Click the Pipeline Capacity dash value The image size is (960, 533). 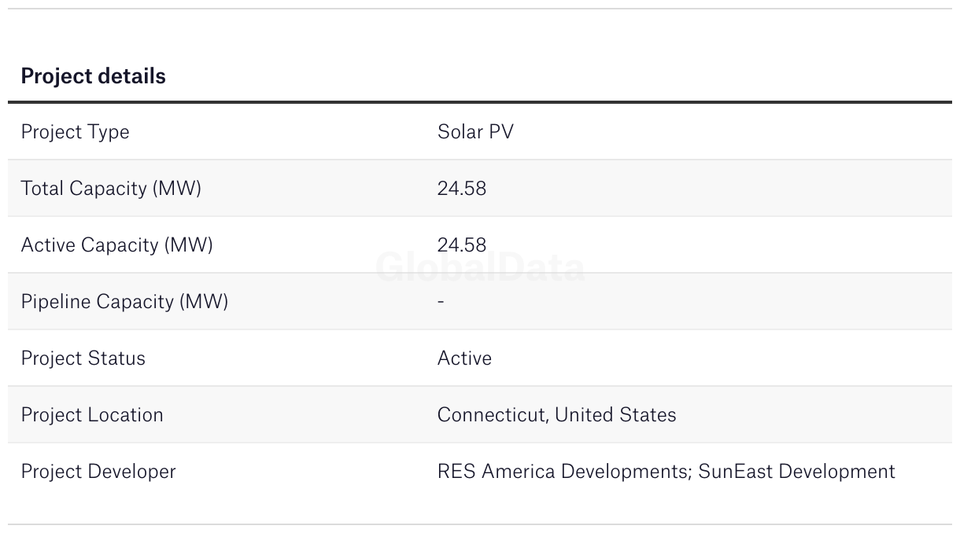[x=441, y=301]
